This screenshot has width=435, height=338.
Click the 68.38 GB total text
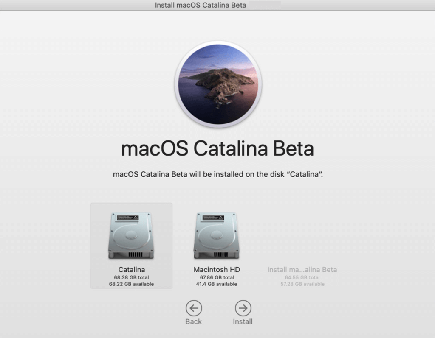pyautogui.click(x=132, y=277)
